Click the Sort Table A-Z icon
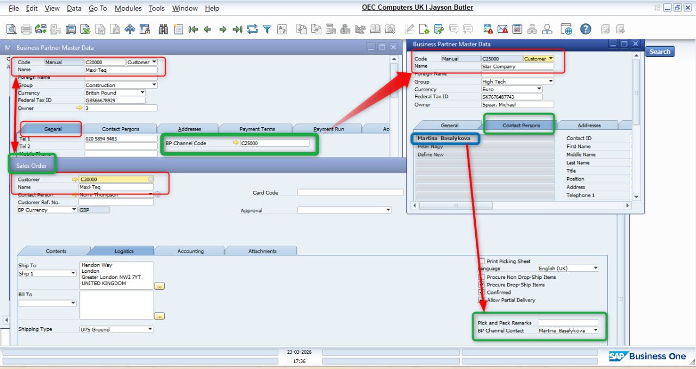The height and width of the screenshot is (369, 696). coord(282,29)
